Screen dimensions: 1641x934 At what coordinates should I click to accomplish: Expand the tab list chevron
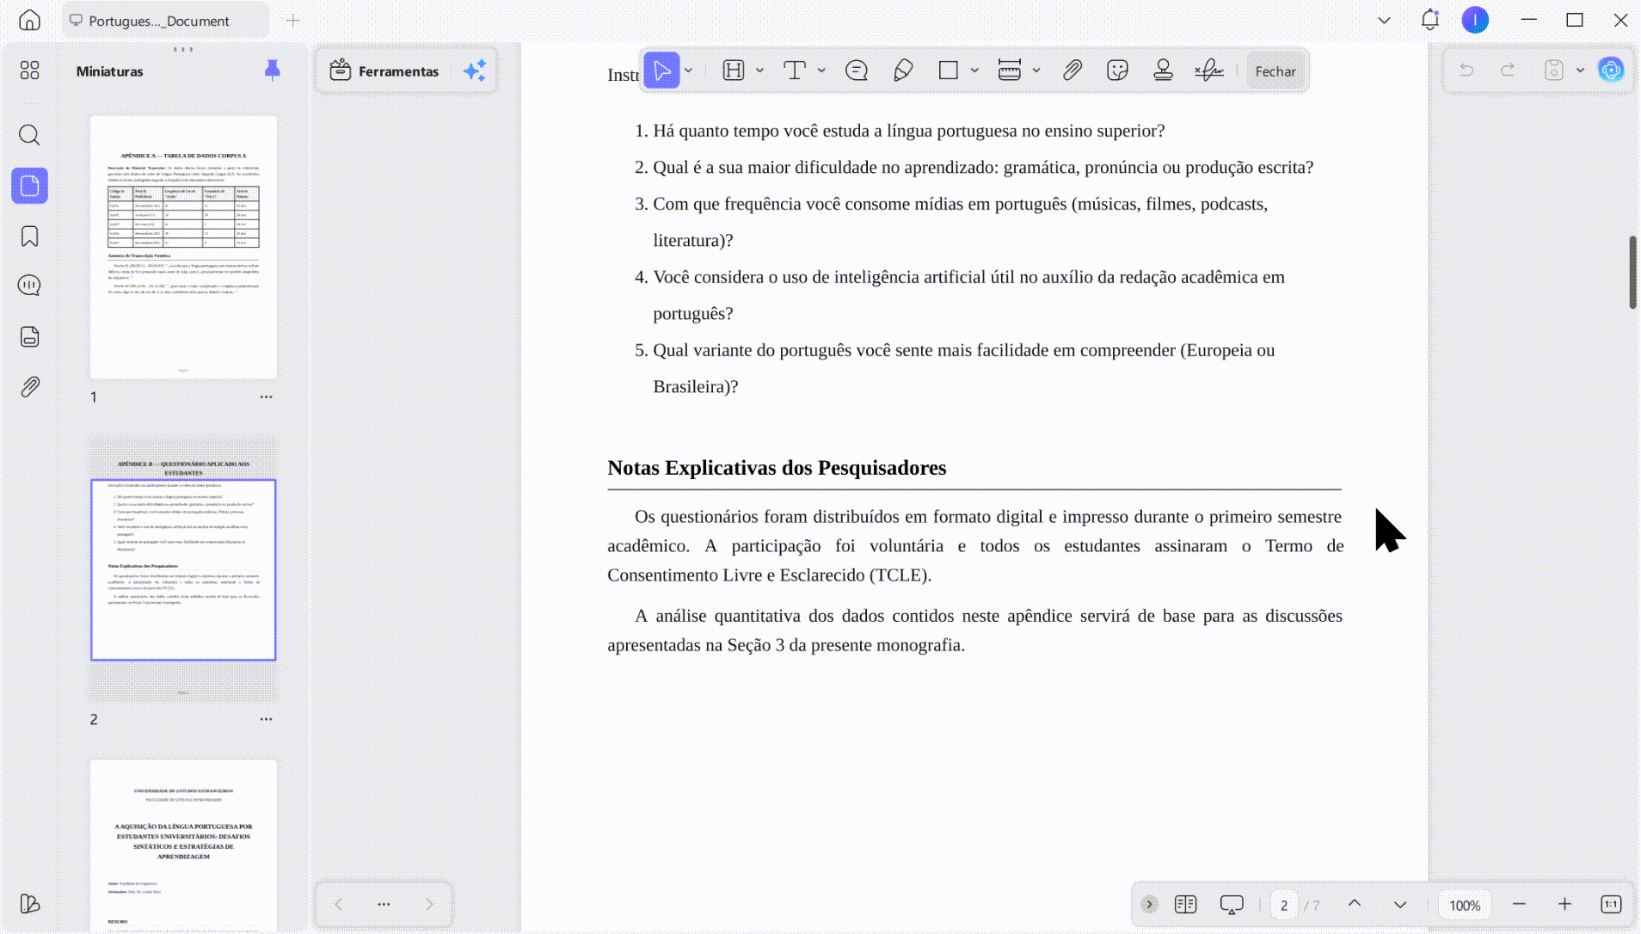point(1384,20)
